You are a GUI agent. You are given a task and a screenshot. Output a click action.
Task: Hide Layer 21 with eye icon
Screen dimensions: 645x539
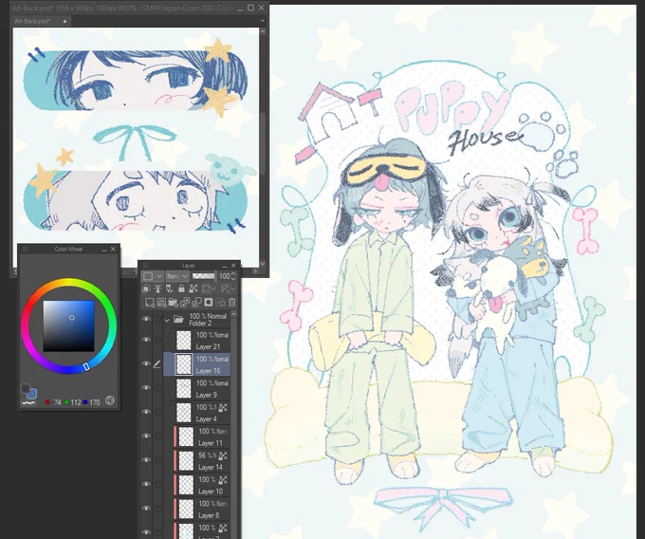[x=146, y=340]
